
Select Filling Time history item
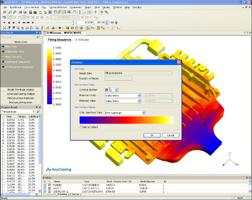pyautogui.click(x=11, y=47)
